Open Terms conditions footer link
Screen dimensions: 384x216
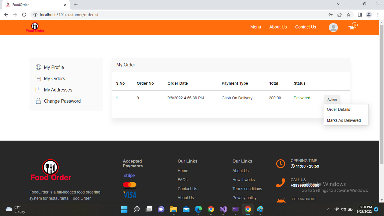click(x=247, y=189)
